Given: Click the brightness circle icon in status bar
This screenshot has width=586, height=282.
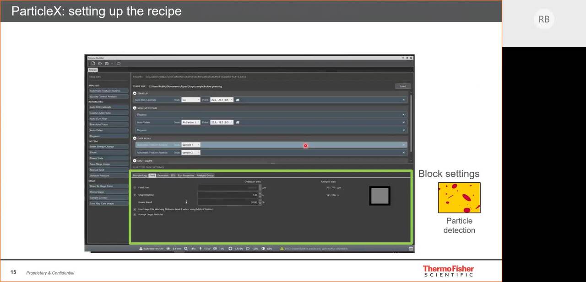Looking at the screenshot, I should (248, 249).
